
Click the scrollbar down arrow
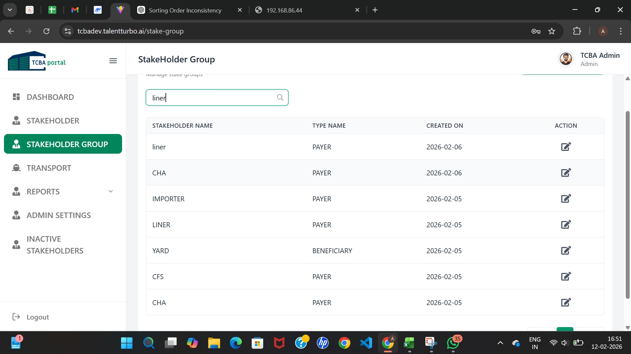pos(627,328)
